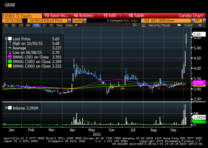Click the High marker icon in legend
Viewport: 208px width, 148px height.
pyautogui.click(x=10, y=43)
